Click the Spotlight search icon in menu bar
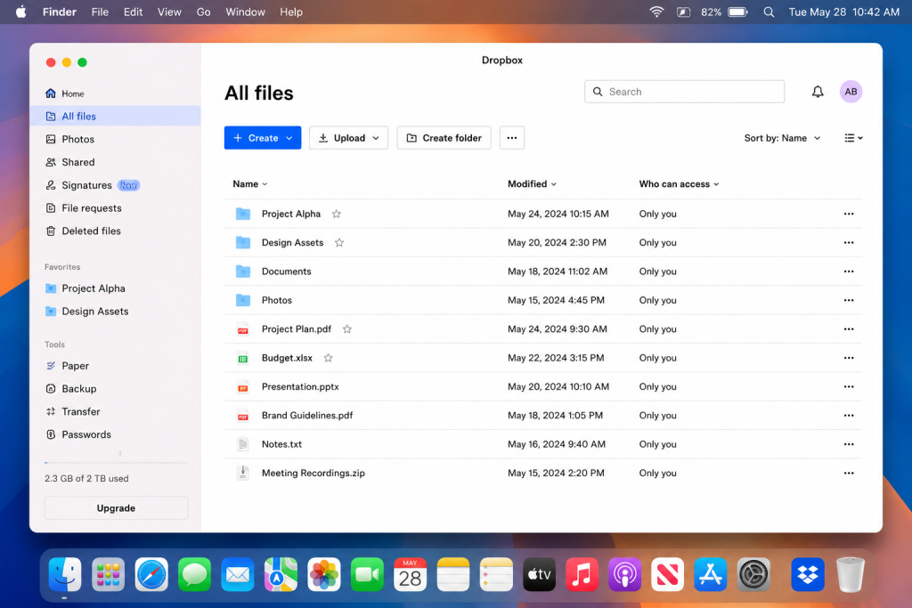This screenshot has width=912, height=608. tap(769, 12)
